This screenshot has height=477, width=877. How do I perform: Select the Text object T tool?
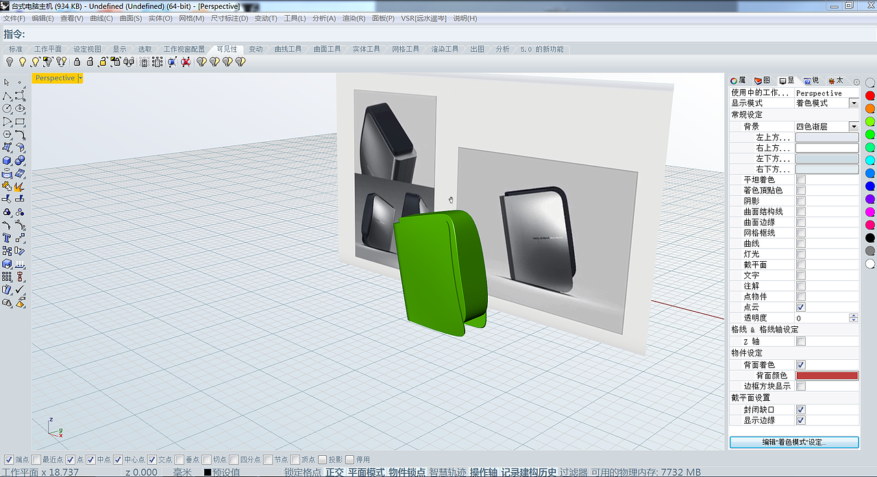pos(7,238)
